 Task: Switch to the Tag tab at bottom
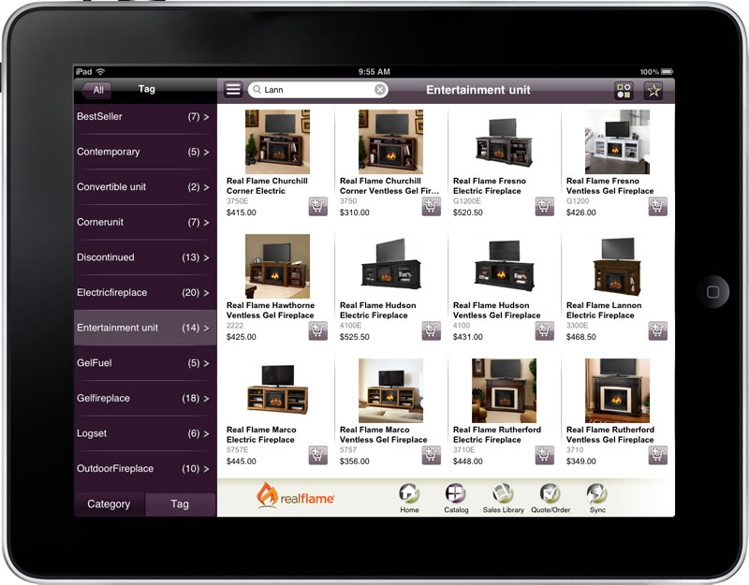pyautogui.click(x=180, y=505)
